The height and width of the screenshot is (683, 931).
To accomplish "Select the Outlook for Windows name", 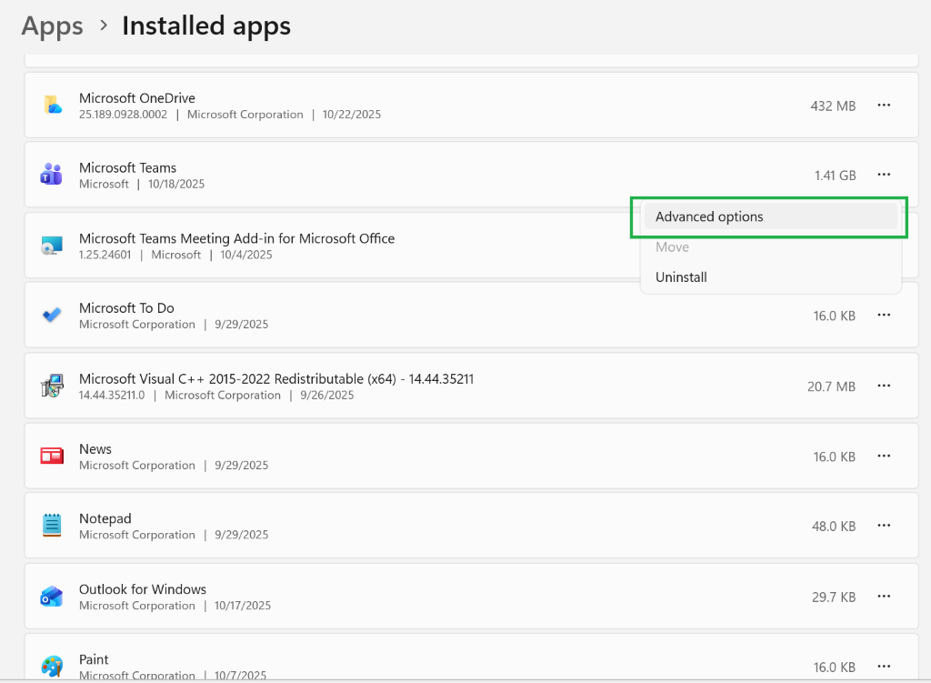I will click(x=143, y=589).
